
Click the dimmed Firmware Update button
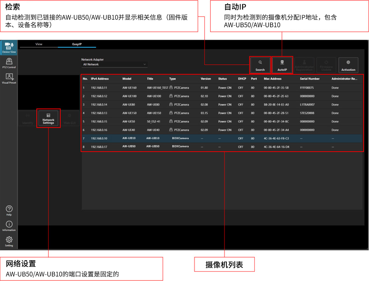pyautogui.click(x=326, y=65)
